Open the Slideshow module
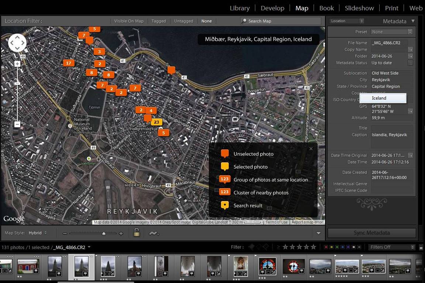This screenshot has height=283, width=425. [x=359, y=8]
